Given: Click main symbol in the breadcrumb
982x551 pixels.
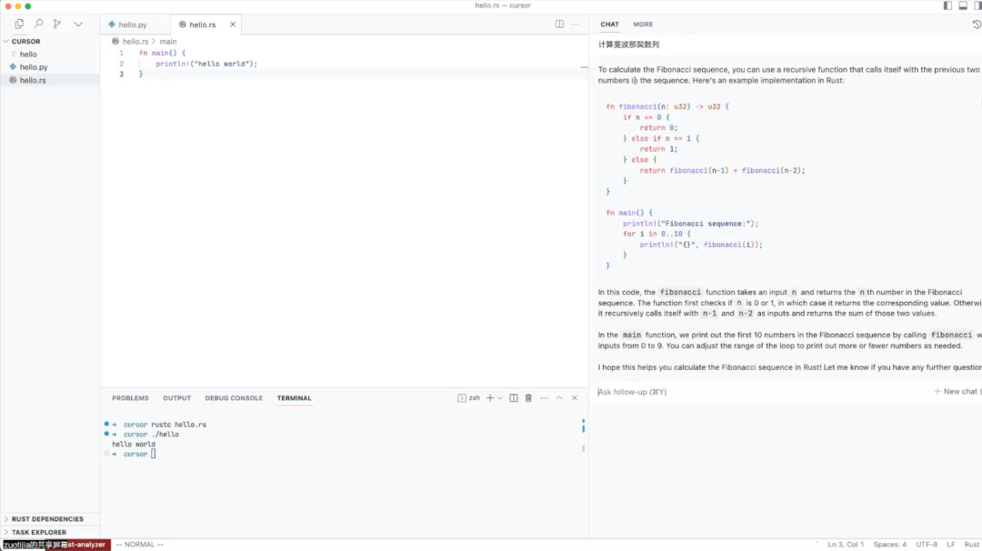Looking at the screenshot, I should pyautogui.click(x=168, y=41).
